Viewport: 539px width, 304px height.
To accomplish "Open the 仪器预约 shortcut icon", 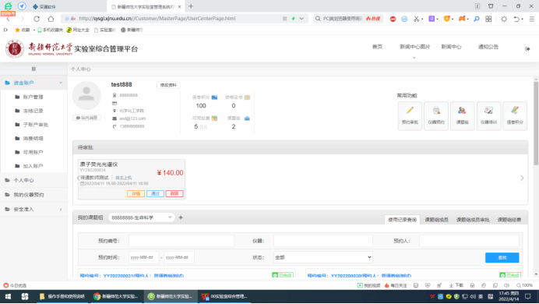I will 436,115.
